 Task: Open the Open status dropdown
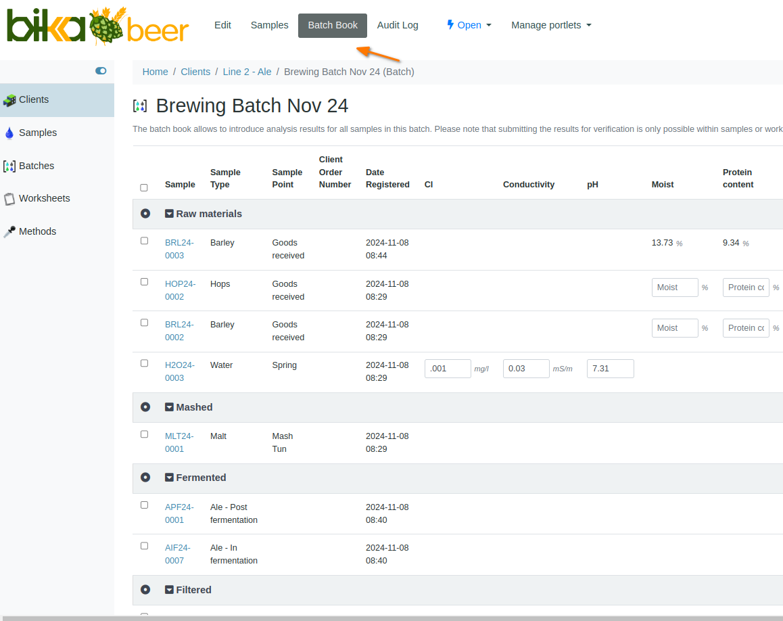tap(469, 24)
